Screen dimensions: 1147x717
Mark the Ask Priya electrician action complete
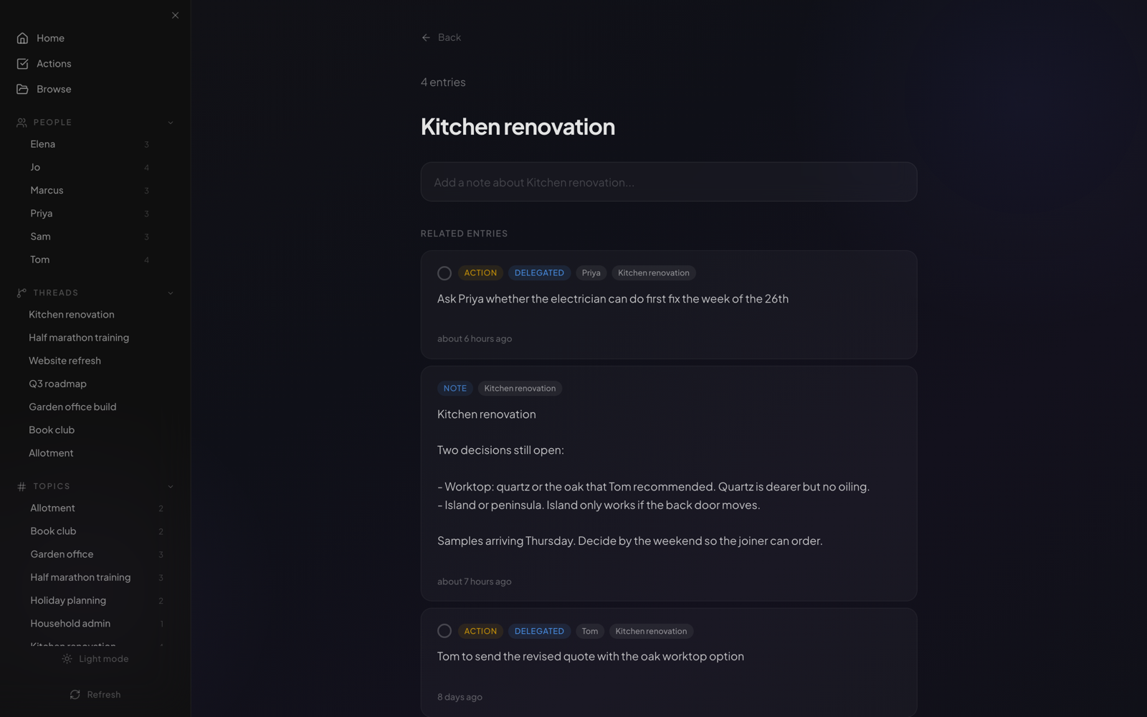[444, 273]
